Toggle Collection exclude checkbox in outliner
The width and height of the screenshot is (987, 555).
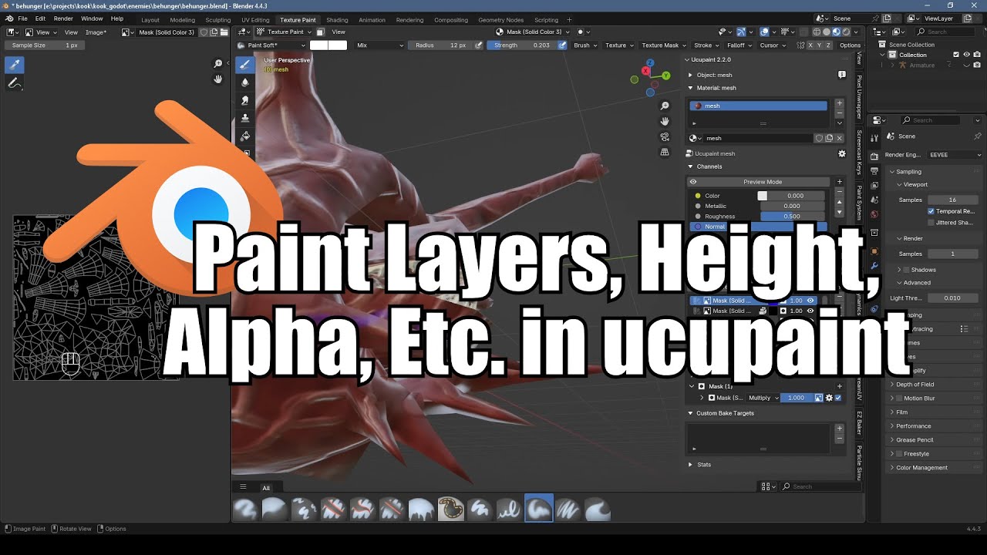click(956, 55)
